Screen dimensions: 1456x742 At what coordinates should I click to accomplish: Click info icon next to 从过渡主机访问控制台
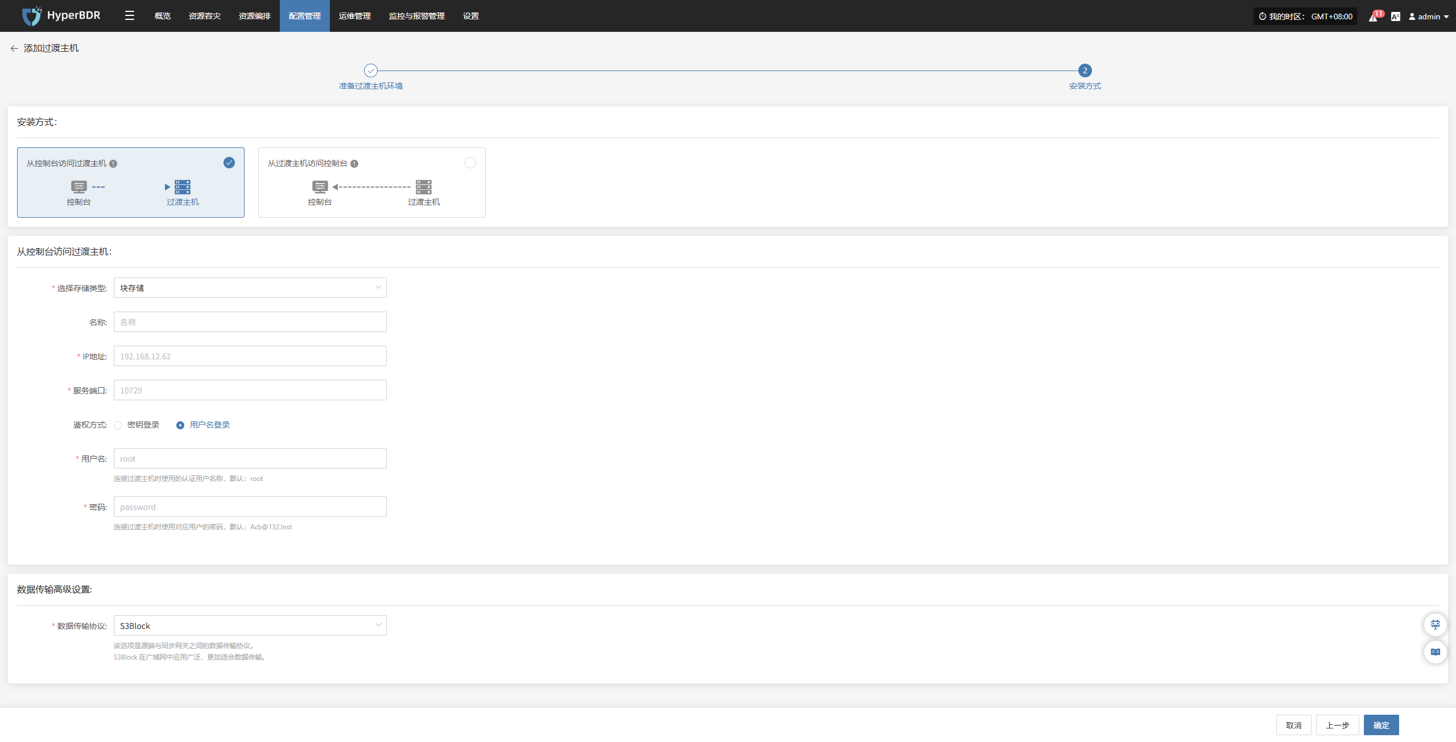click(x=354, y=164)
